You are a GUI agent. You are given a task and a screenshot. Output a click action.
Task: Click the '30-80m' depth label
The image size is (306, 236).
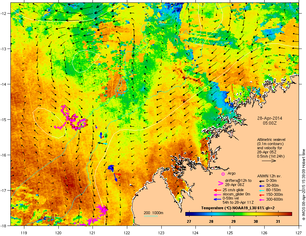pyautogui.click(x=272, y=185)
